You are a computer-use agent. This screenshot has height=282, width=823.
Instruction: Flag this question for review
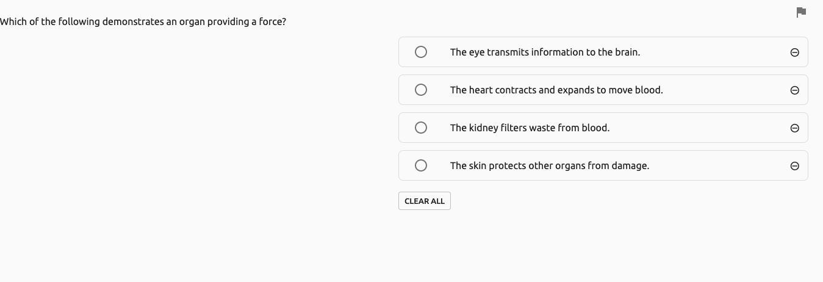tap(802, 12)
